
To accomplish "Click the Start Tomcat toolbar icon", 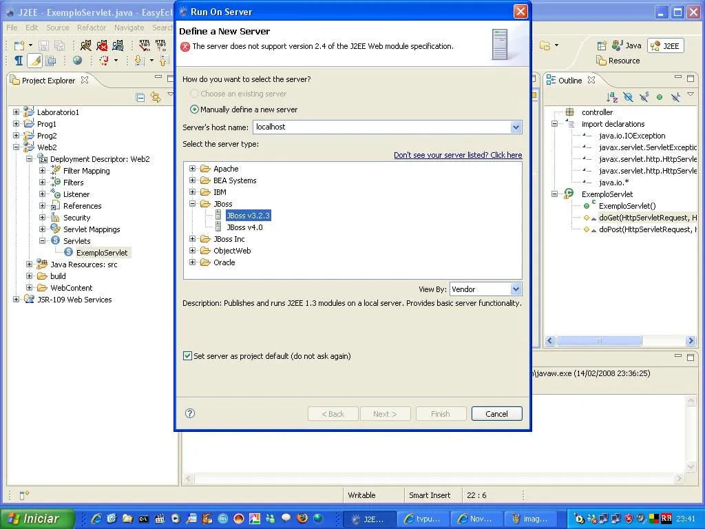I will [x=85, y=45].
